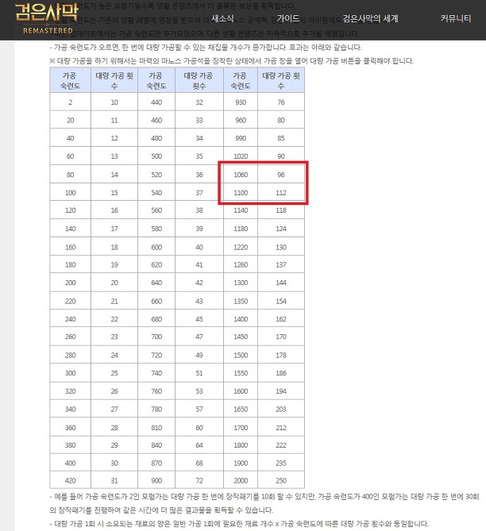Click the count cell 250
The image size is (486, 531).
281,480
